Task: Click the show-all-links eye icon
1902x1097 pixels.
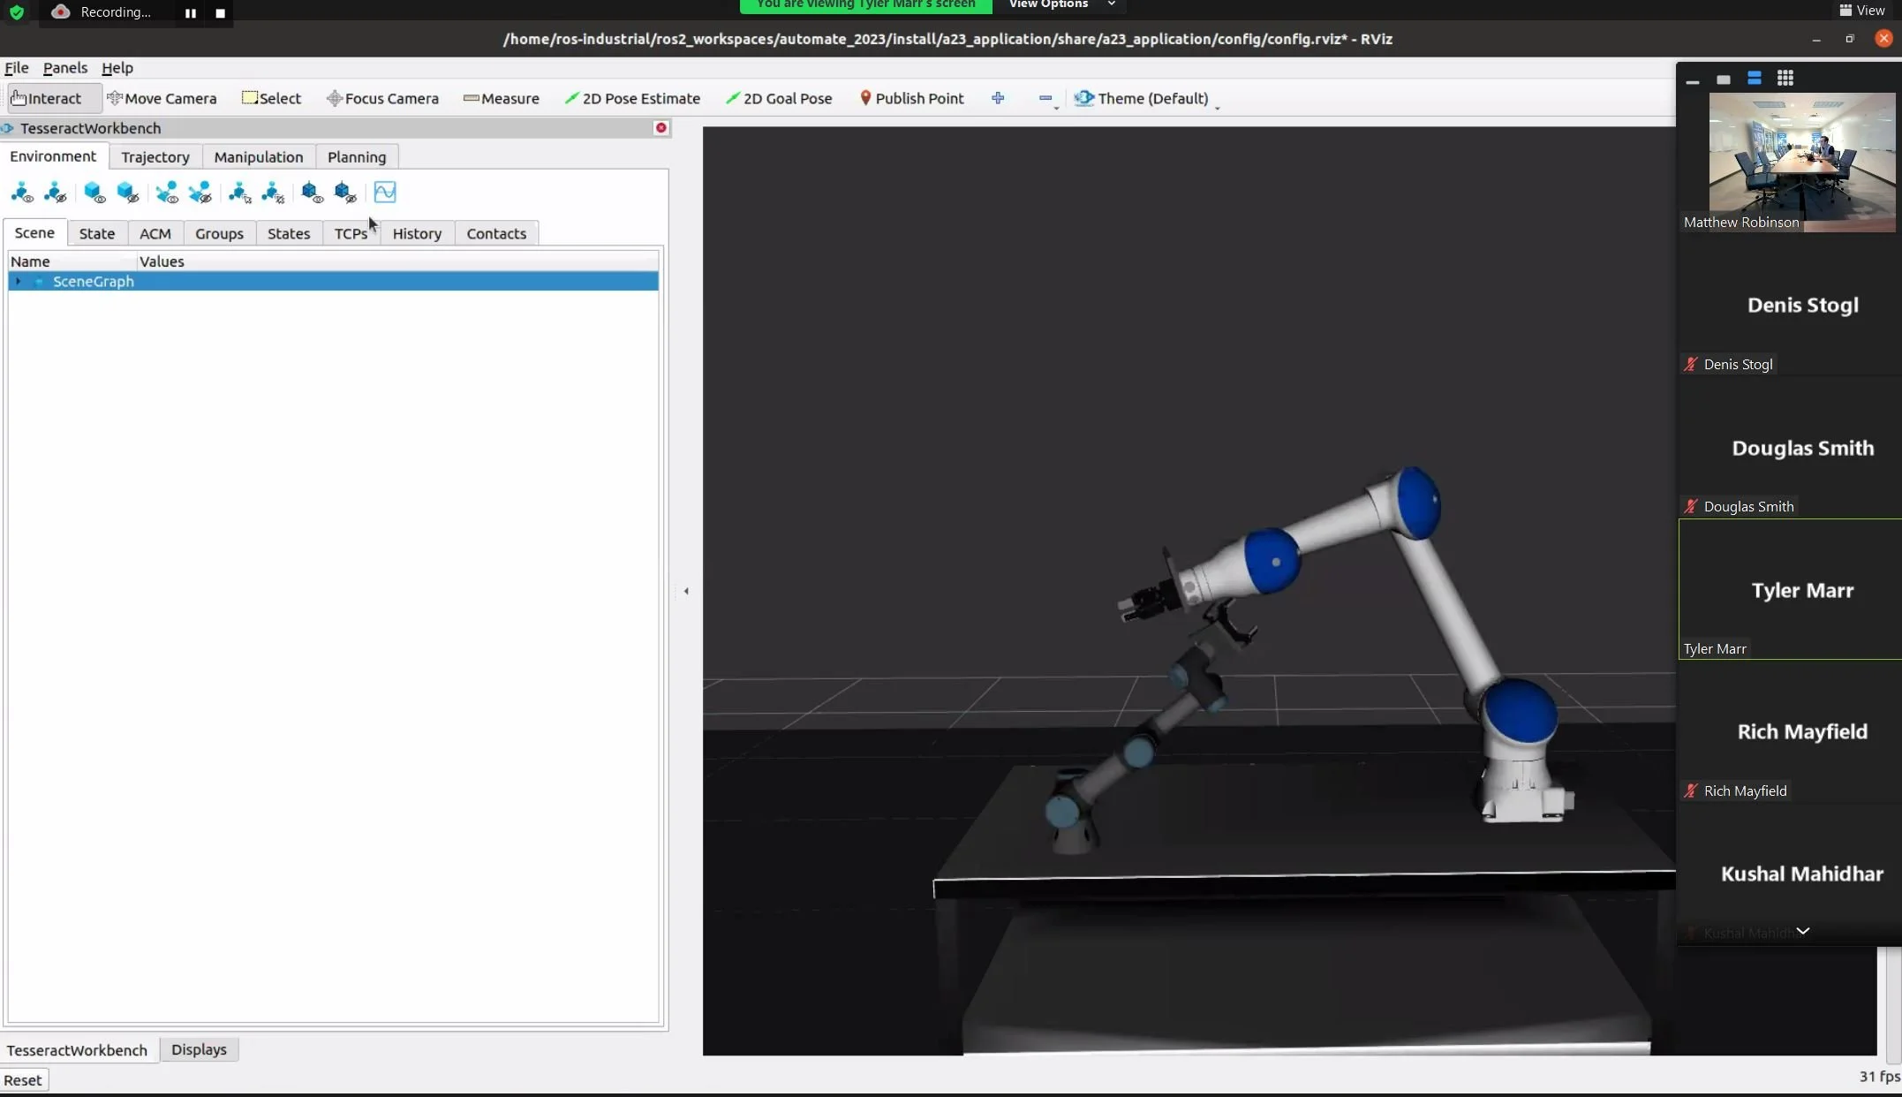Action: 21,192
